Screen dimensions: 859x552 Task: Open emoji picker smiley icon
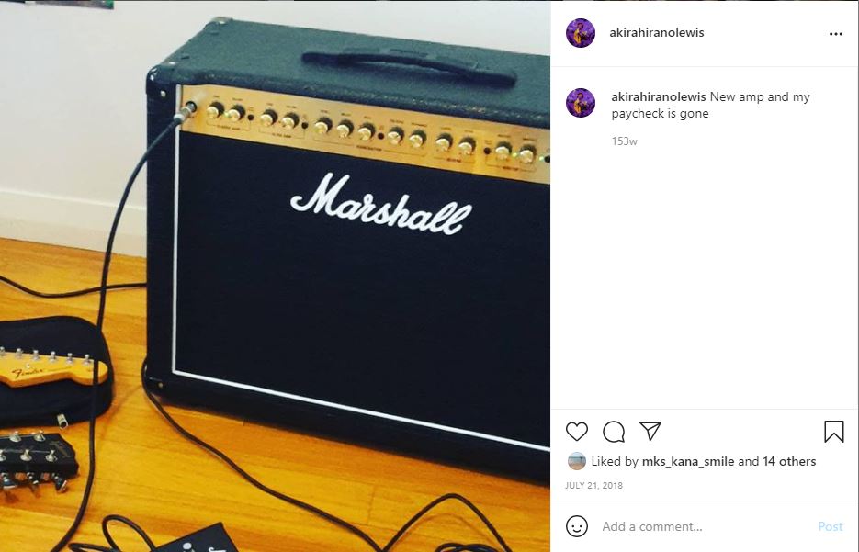(x=576, y=526)
